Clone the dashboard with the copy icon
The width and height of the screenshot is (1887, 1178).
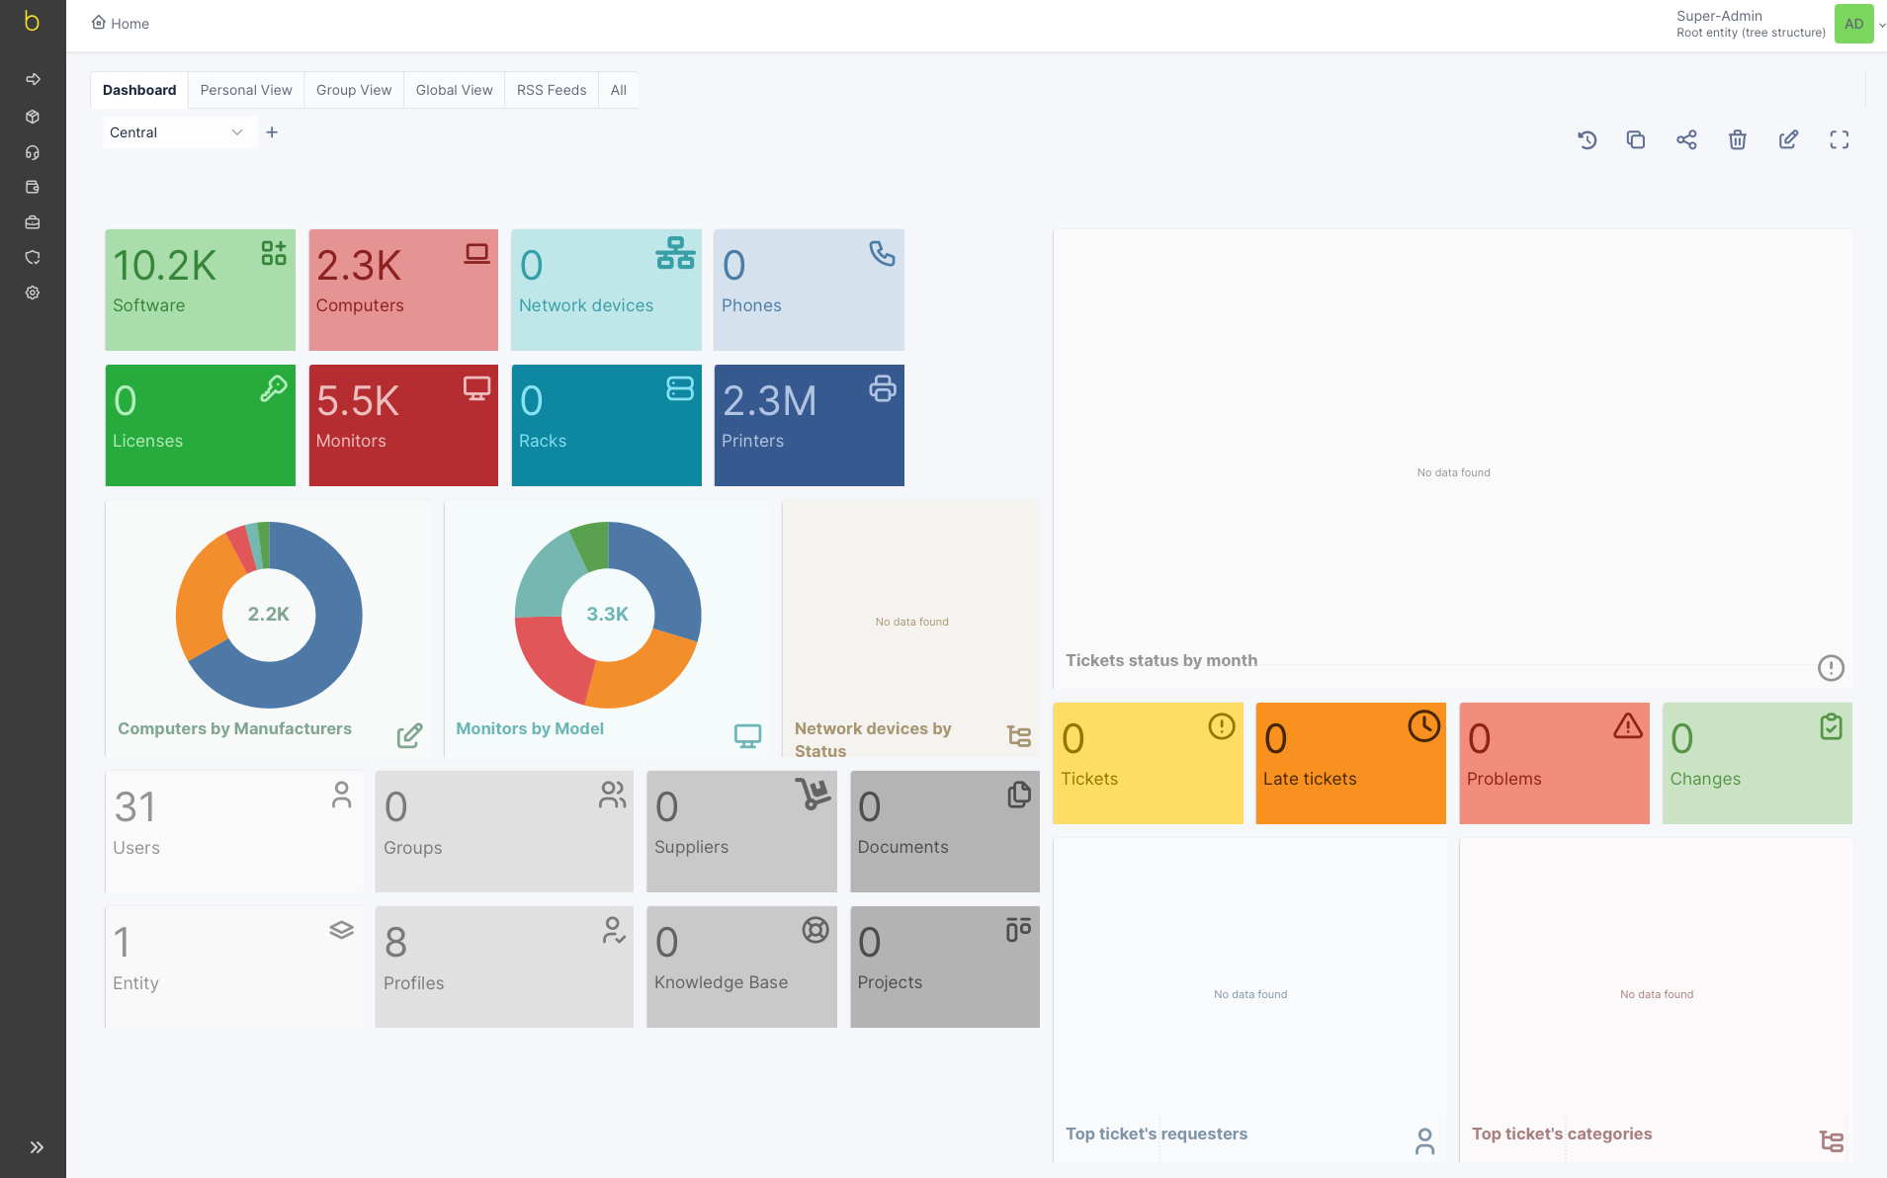coord(1636,140)
